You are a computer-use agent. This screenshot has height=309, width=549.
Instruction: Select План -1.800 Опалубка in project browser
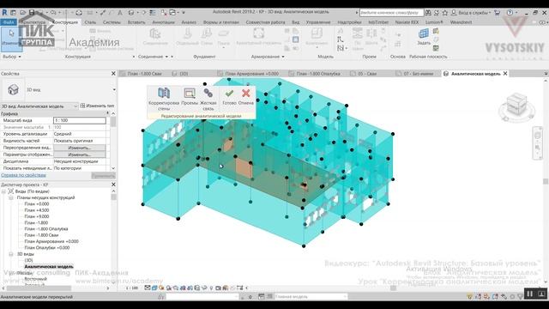pyautogui.click(x=46, y=229)
